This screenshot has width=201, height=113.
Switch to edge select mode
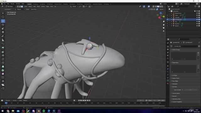(20, 6)
